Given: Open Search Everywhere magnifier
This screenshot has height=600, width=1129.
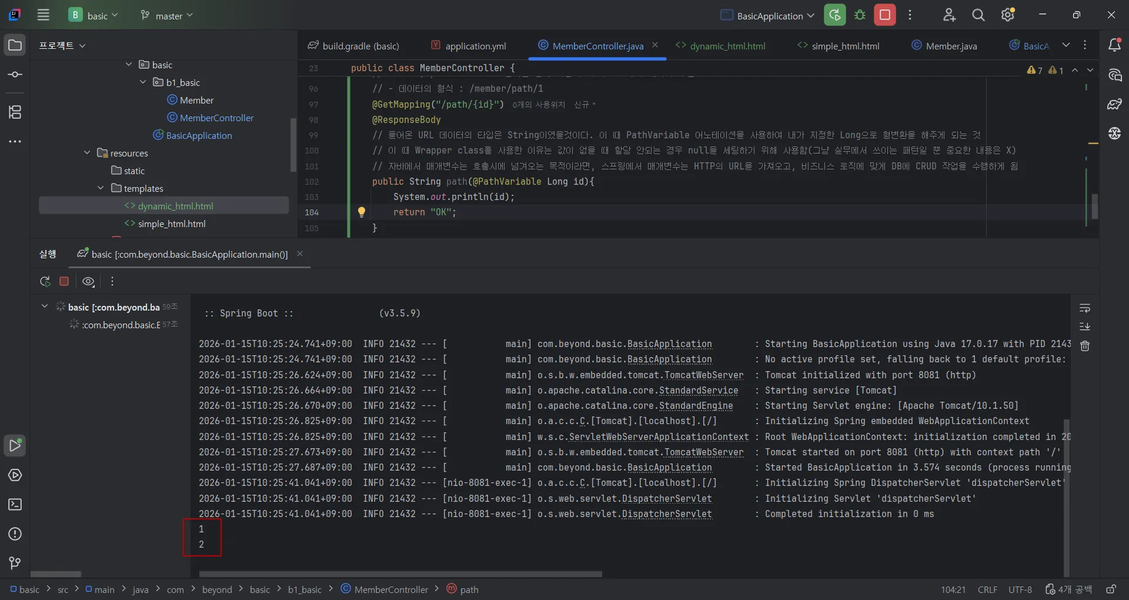Looking at the screenshot, I should [x=978, y=15].
